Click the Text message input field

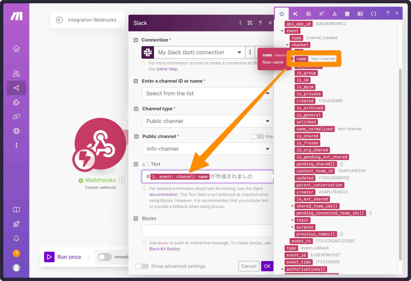click(208, 177)
